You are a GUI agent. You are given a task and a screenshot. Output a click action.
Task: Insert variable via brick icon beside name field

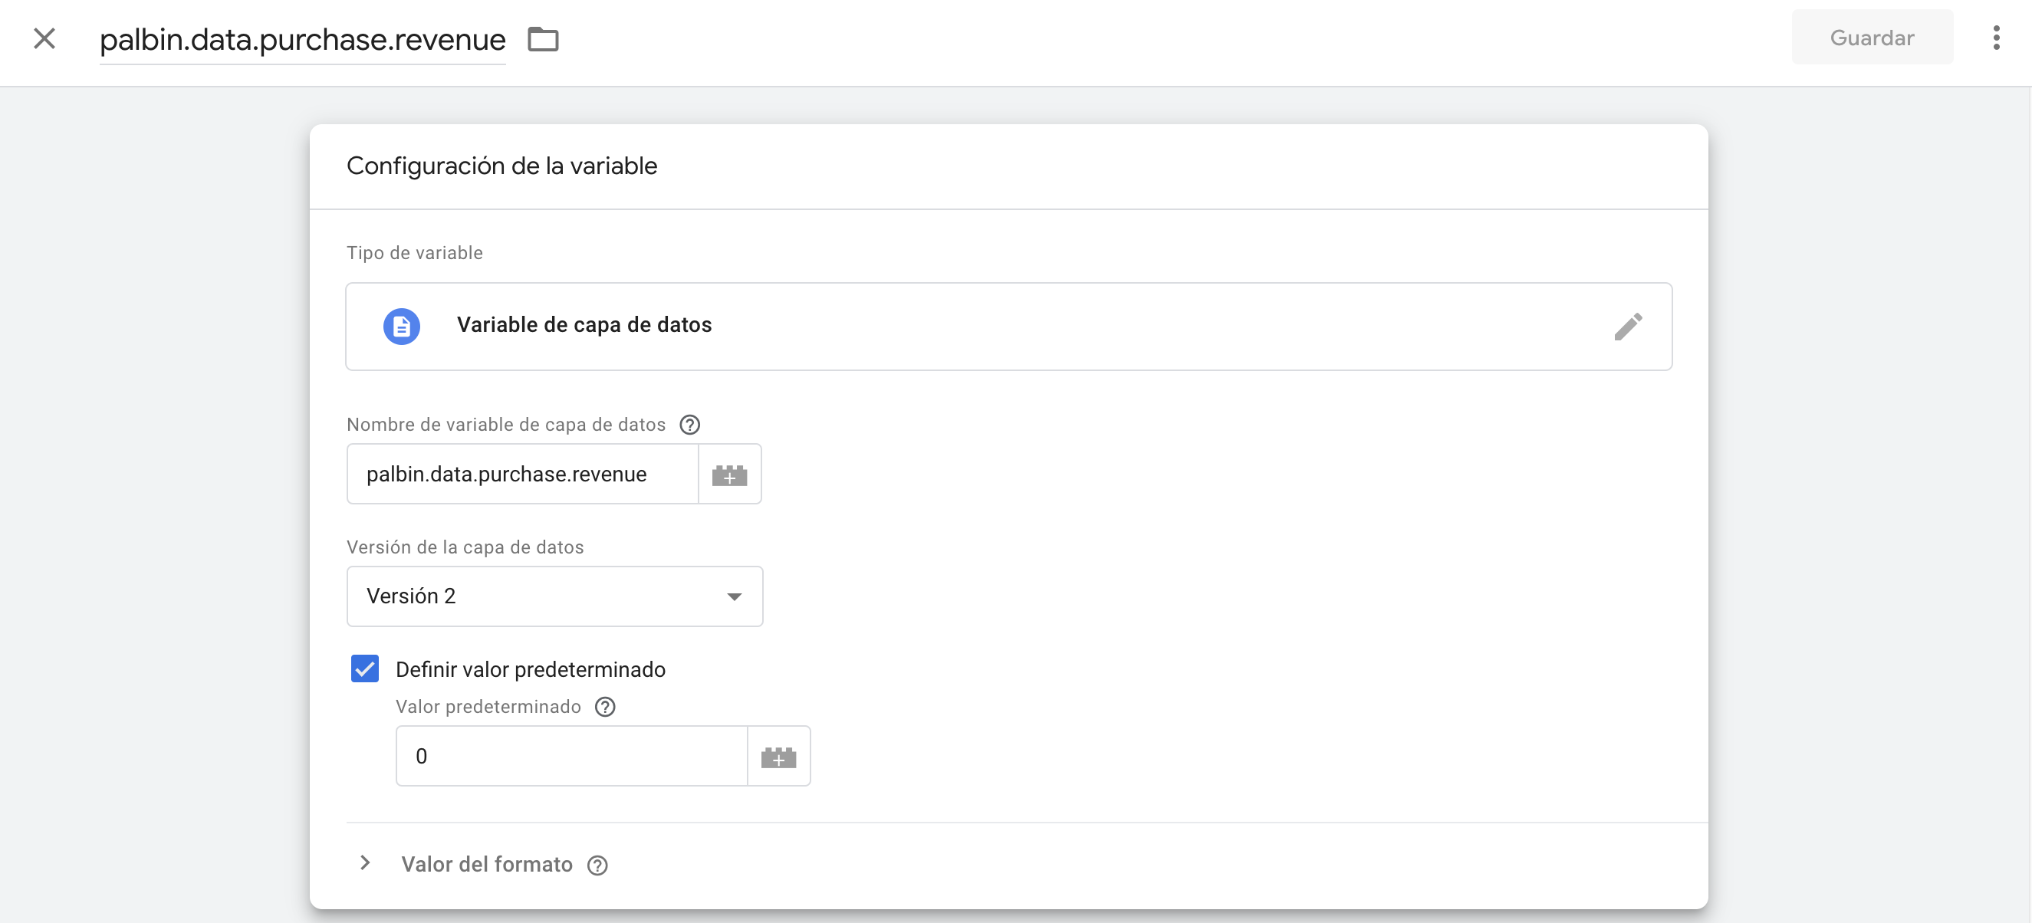[x=730, y=474]
